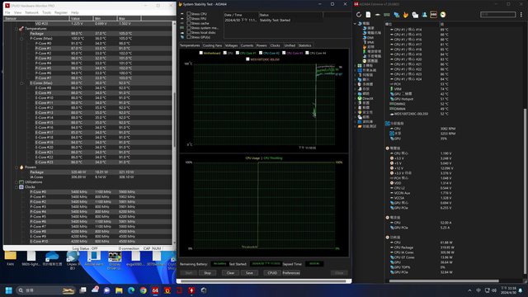Click the AIDA64 search input field

[x=497, y=15]
